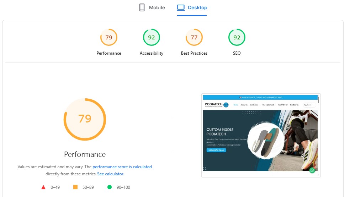Viewport: 345px width, 197px height.
Task: Select the SEO 92 score gauge
Action: [237, 38]
